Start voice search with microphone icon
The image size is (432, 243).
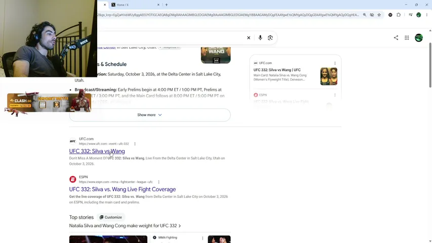click(260, 38)
